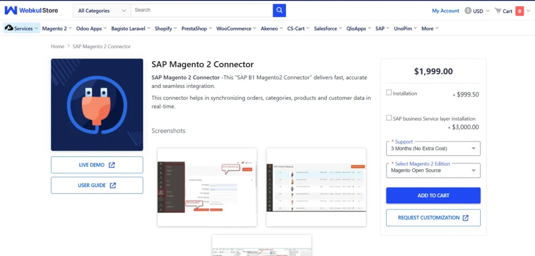This screenshot has width=535, height=256.
Task: Open the connection settings screenshot thumbnail
Action: point(207,187)
